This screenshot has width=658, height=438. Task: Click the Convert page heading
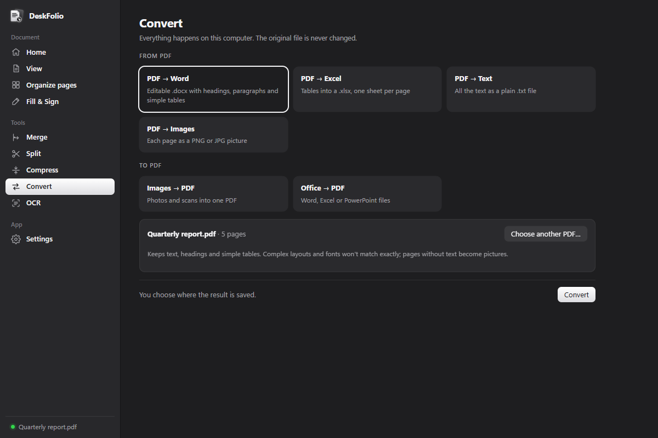pos(161,24)
